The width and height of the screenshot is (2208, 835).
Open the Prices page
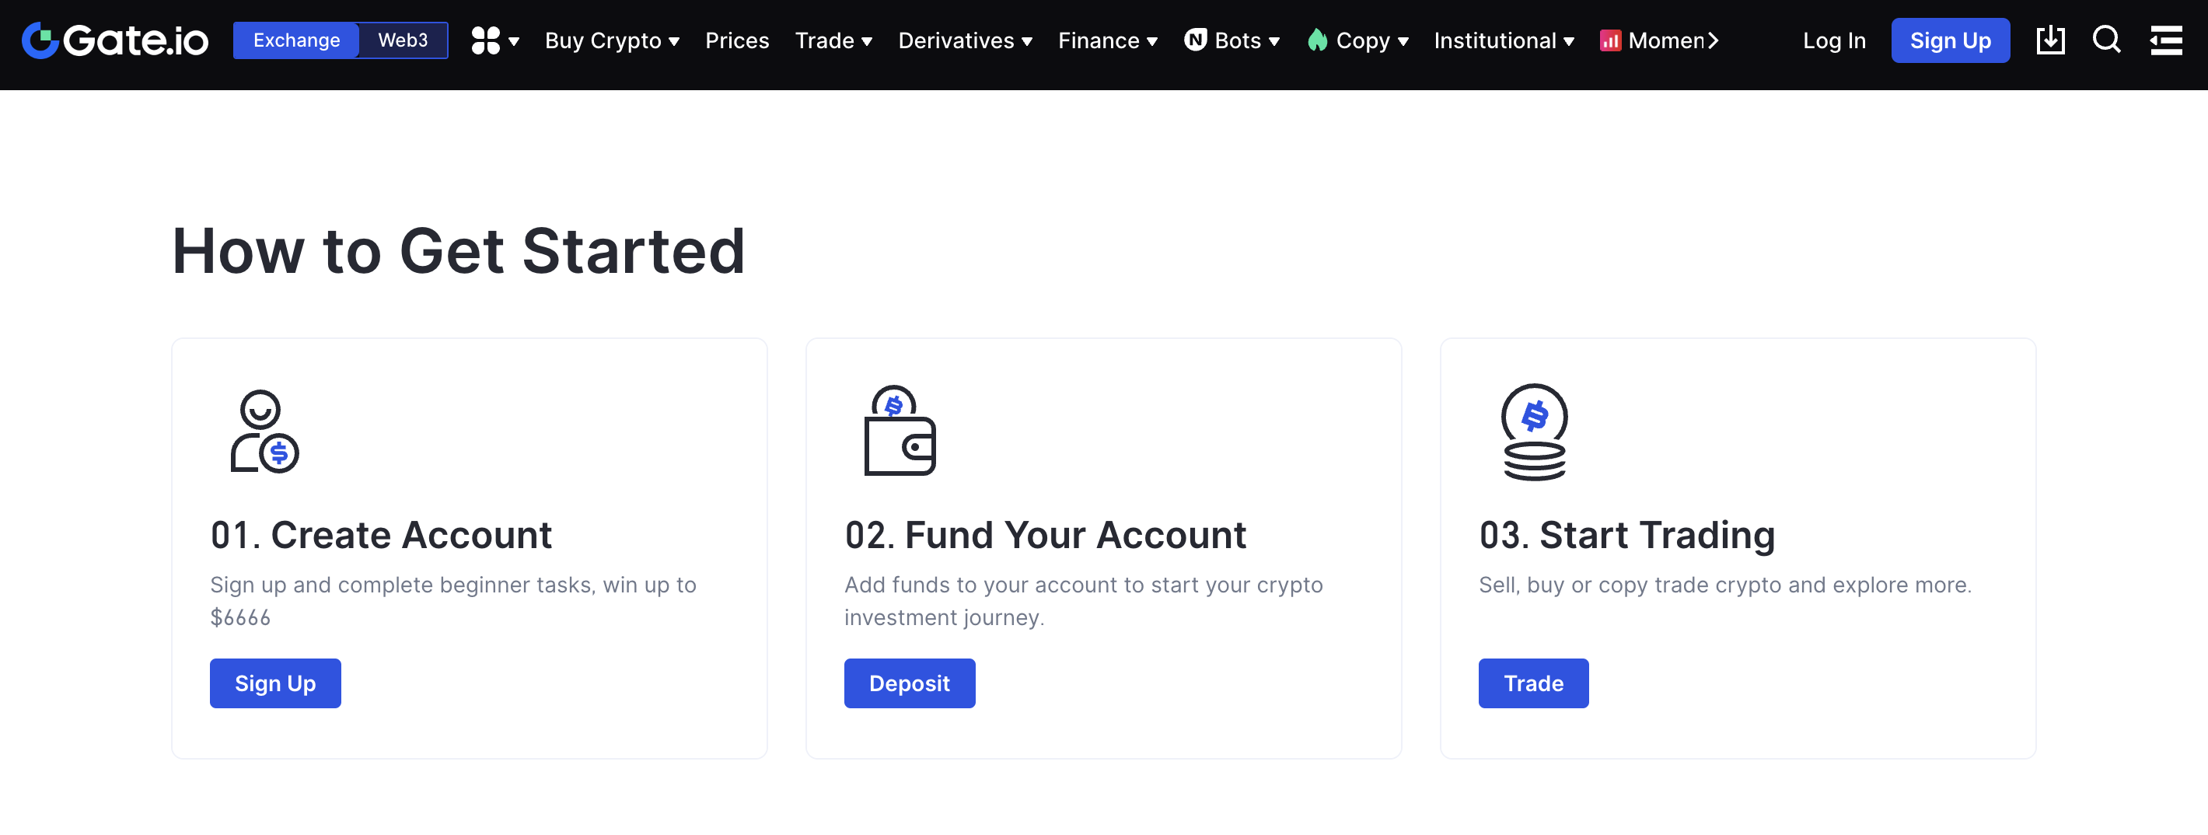(737, 40)
